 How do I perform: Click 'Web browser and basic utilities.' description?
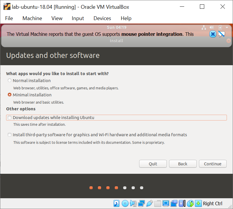[39, 102]
